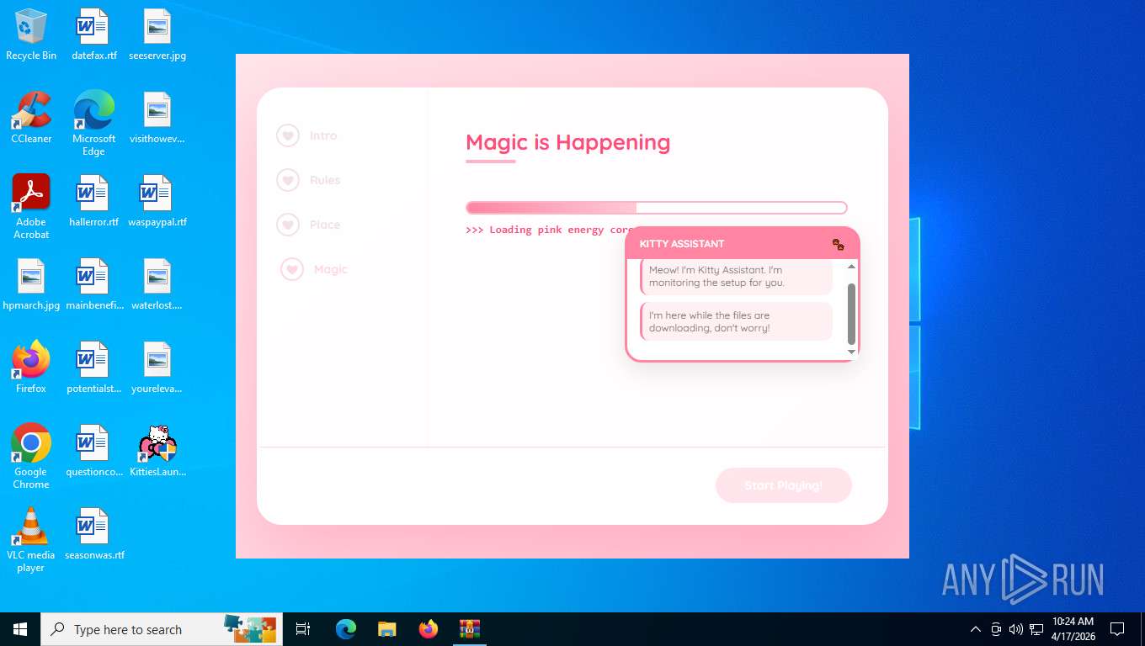
Task: Select the seeserver.jpg file icon
Action: point(157,35)
